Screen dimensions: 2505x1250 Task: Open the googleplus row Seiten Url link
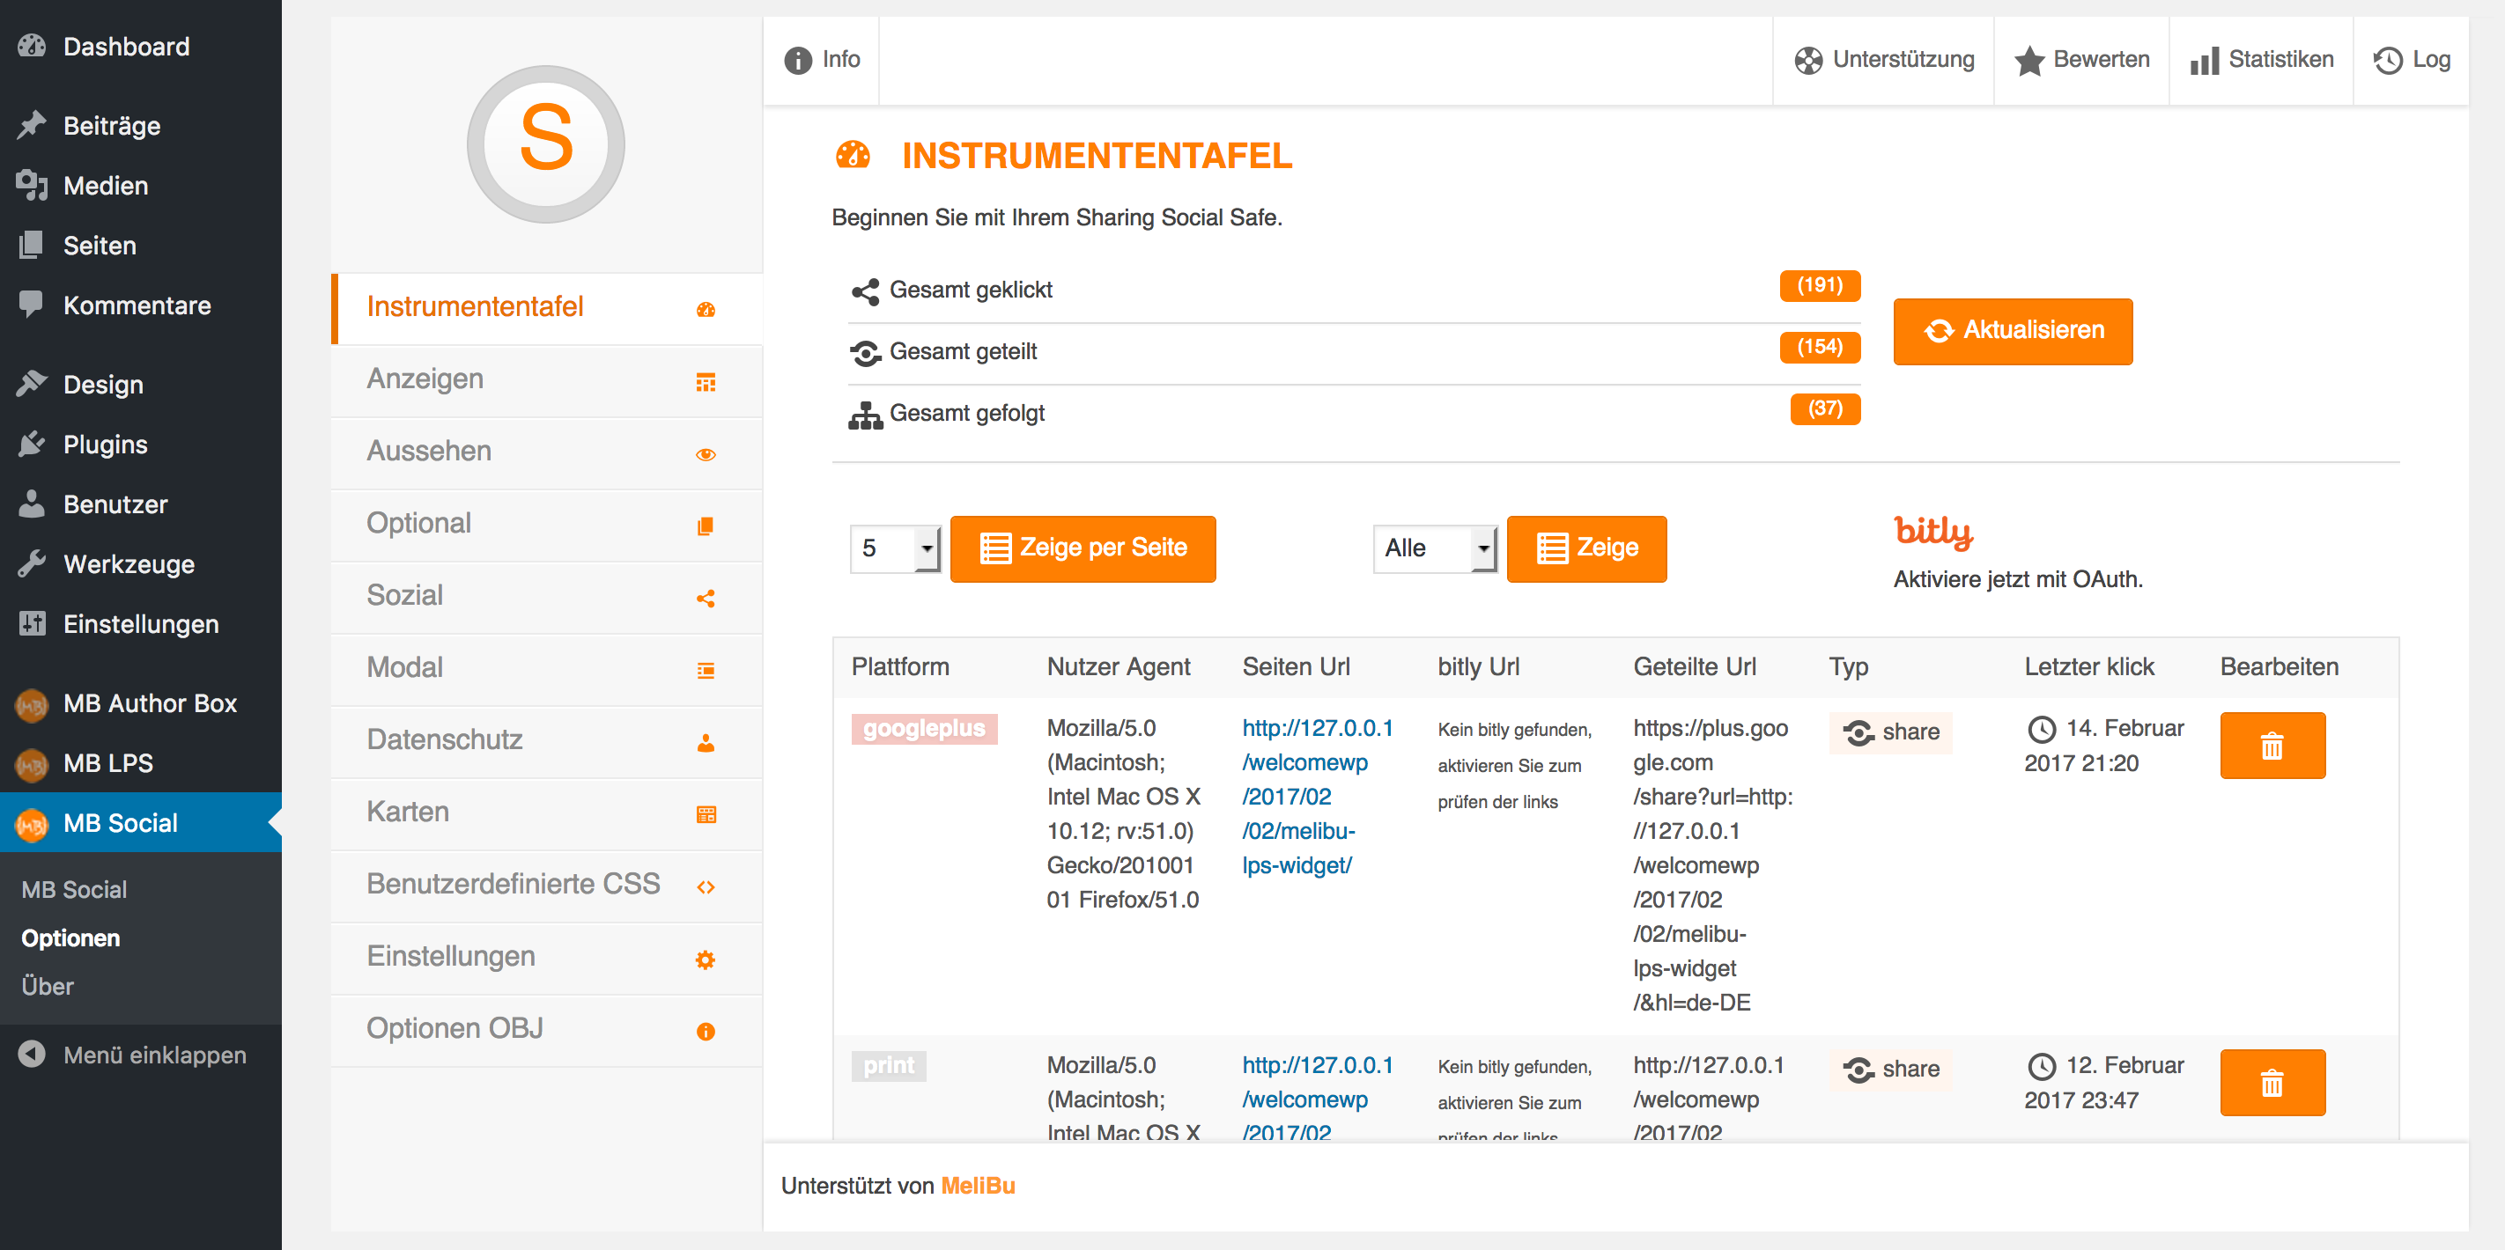click(1317, 796)
